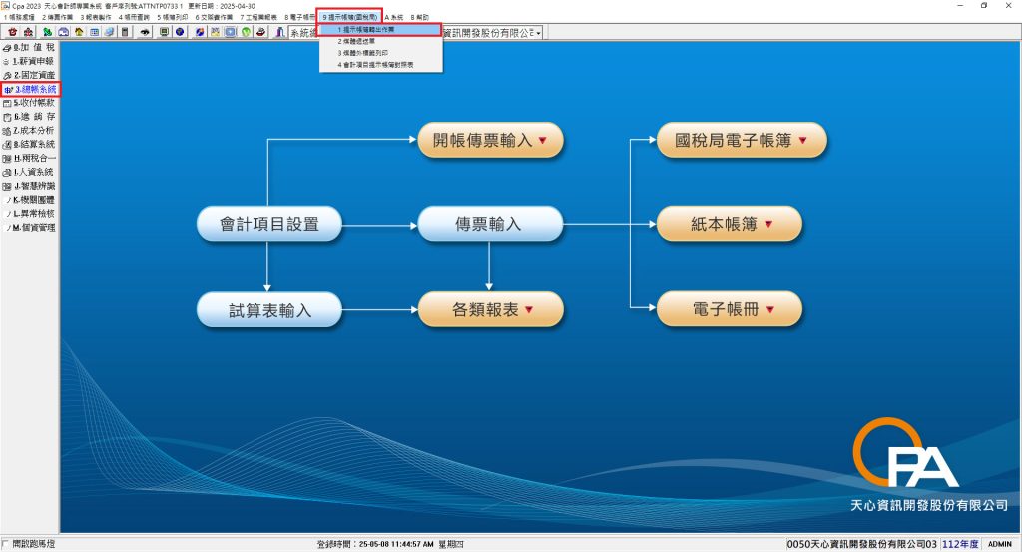This screenshot has width=1022, height=552.
Task: Click the green circle toolbar icon
Action: click(246, 32)
